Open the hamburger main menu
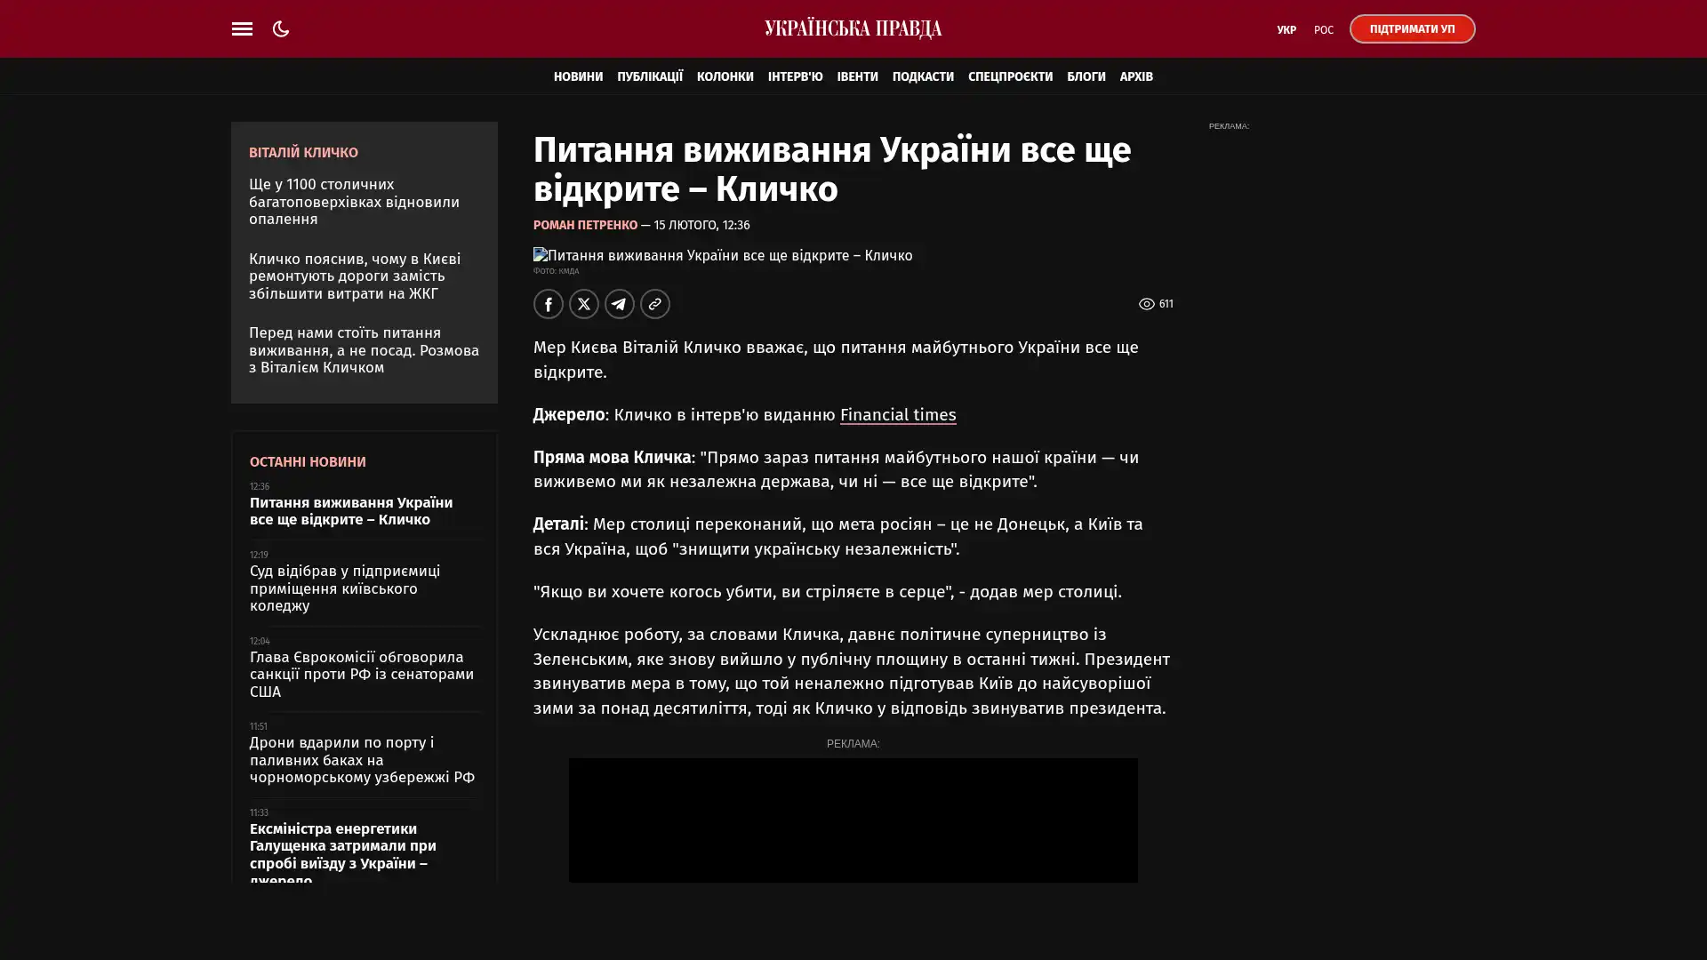This screenshot has width=1707, height=960. (x=242, y=28)
